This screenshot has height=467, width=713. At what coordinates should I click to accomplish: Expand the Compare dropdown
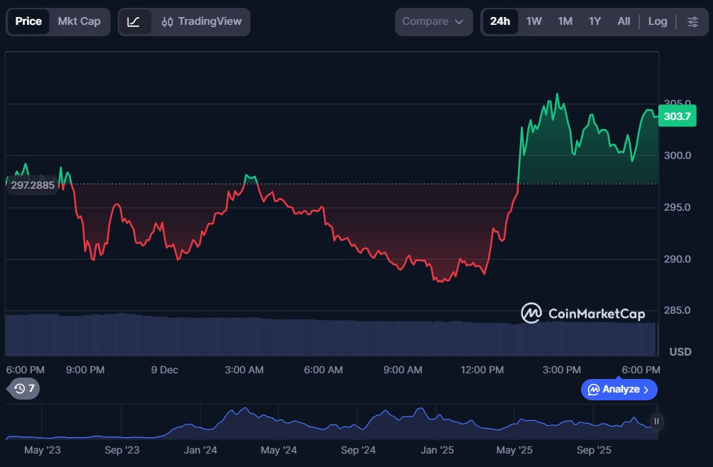(x=433, y=21)
